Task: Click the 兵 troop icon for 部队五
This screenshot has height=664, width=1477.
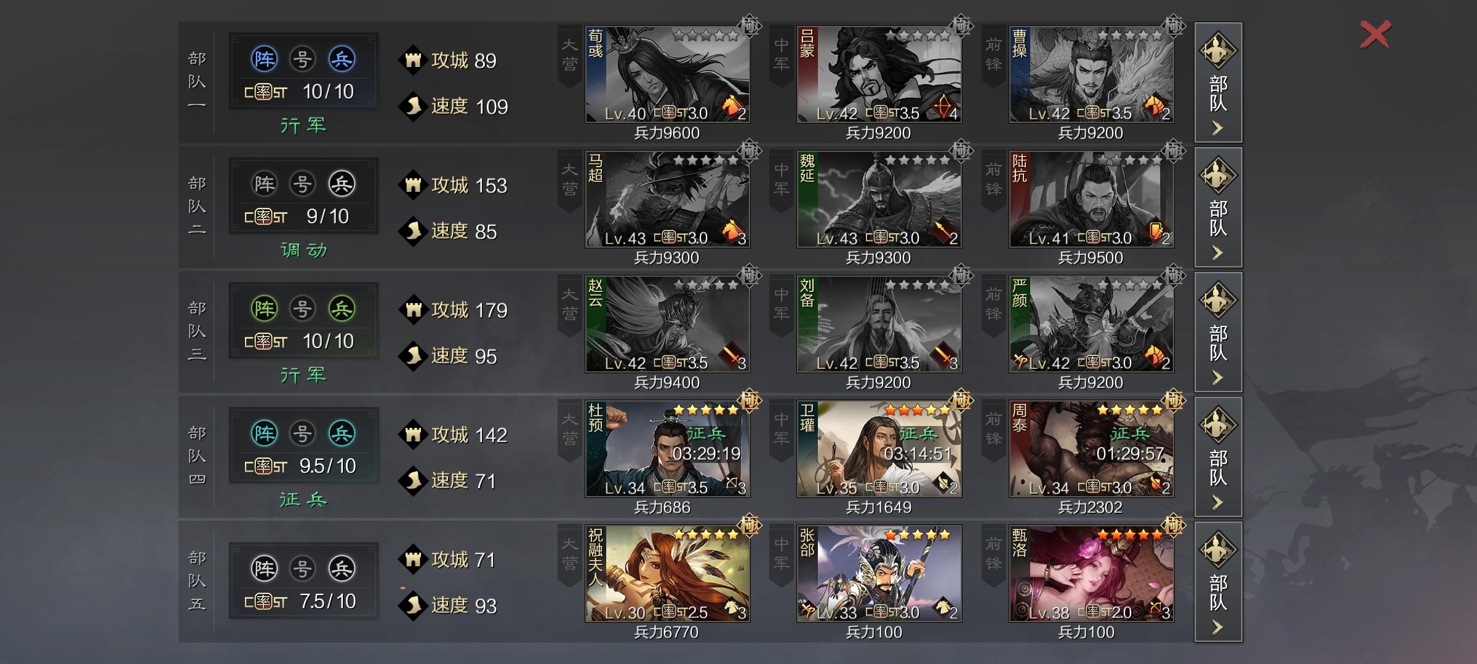Action: pyautogui.click(x=342, y=569)
